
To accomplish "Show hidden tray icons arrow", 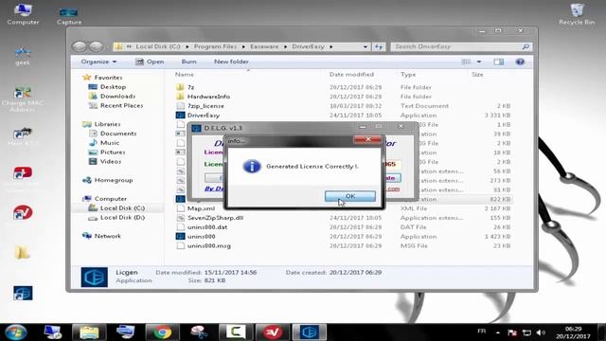I will pos(498,332).
